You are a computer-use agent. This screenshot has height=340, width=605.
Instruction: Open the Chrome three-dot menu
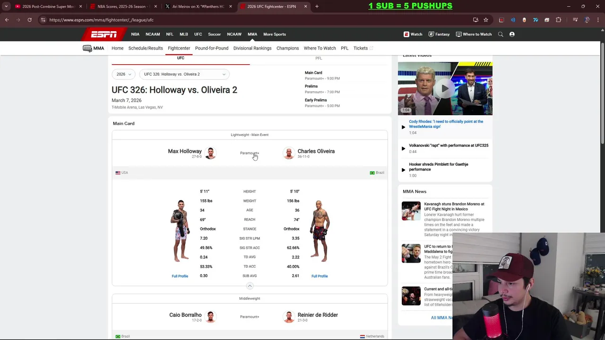[x=598, y=20]
